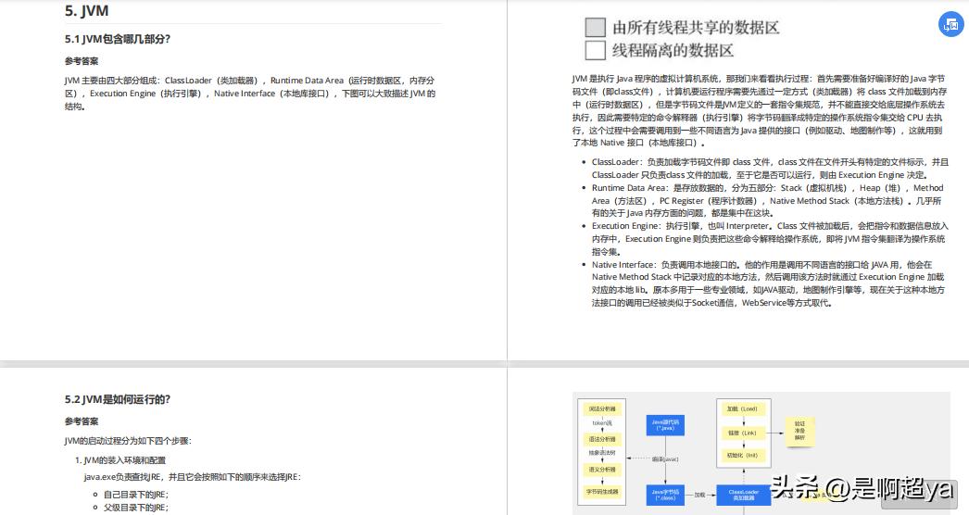Click the '5. JVM' chapter heading
969x515 pixels.
86,10
